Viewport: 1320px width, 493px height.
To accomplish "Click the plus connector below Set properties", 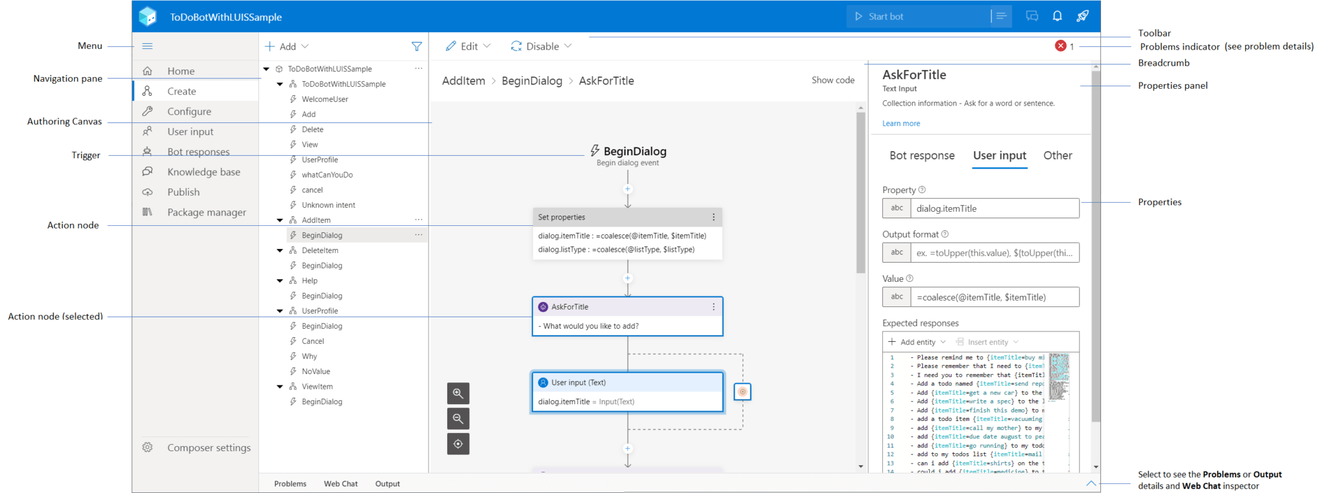I will coord(628,279).
